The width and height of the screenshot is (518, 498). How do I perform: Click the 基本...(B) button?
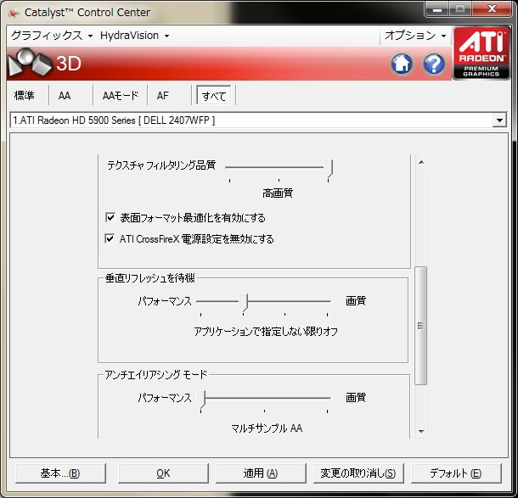[60, 473]
